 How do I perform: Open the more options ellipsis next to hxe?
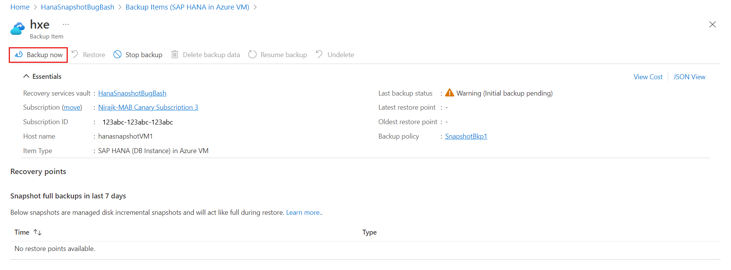(x=66, y=24)
